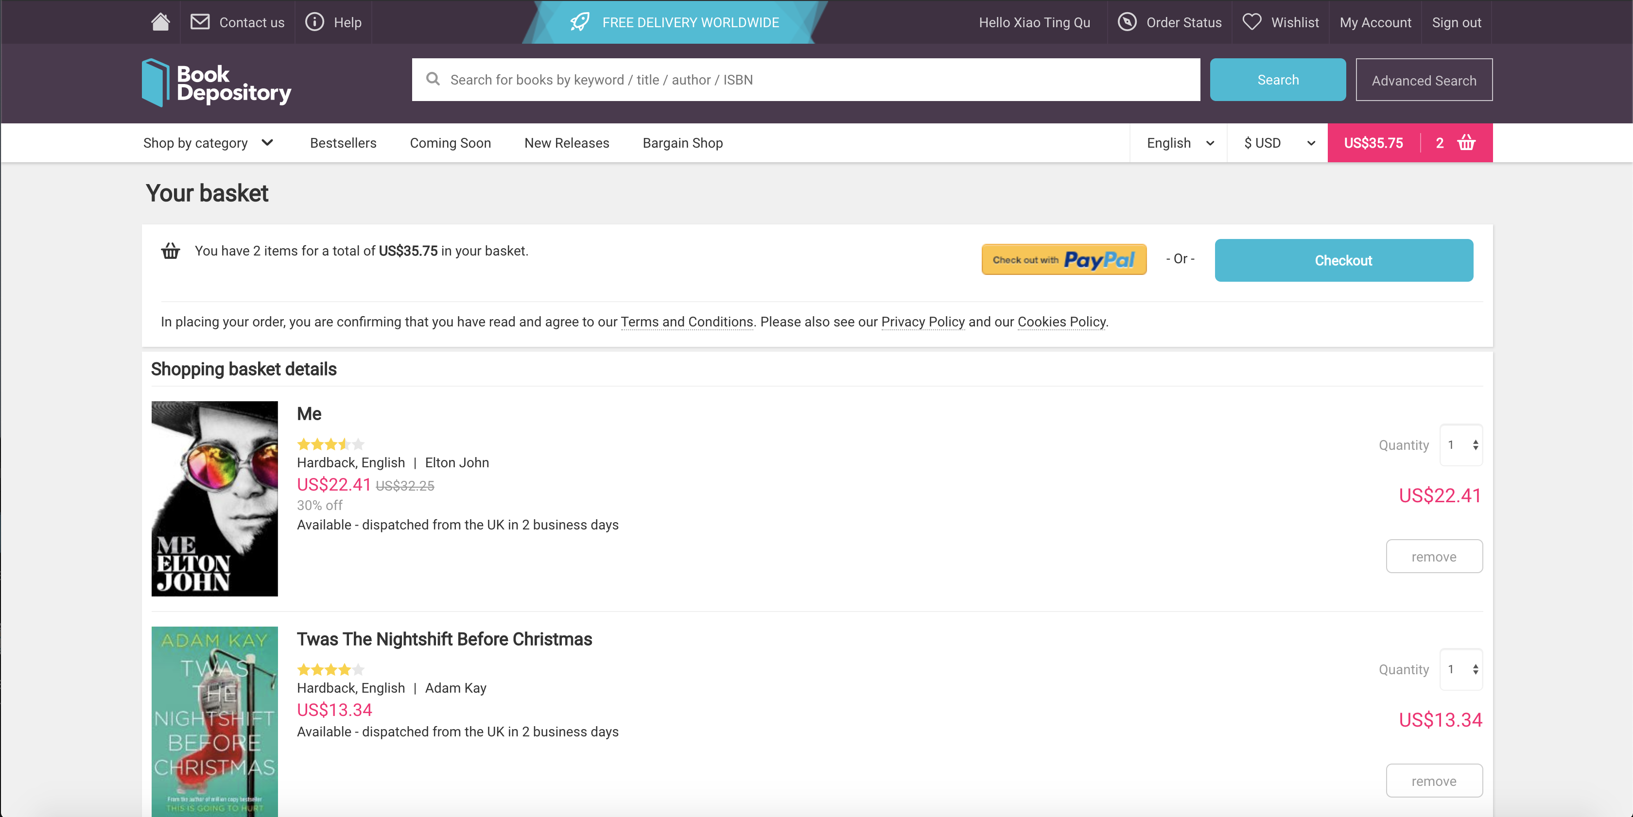
Task: Open My Account page
Action: 1375,23
